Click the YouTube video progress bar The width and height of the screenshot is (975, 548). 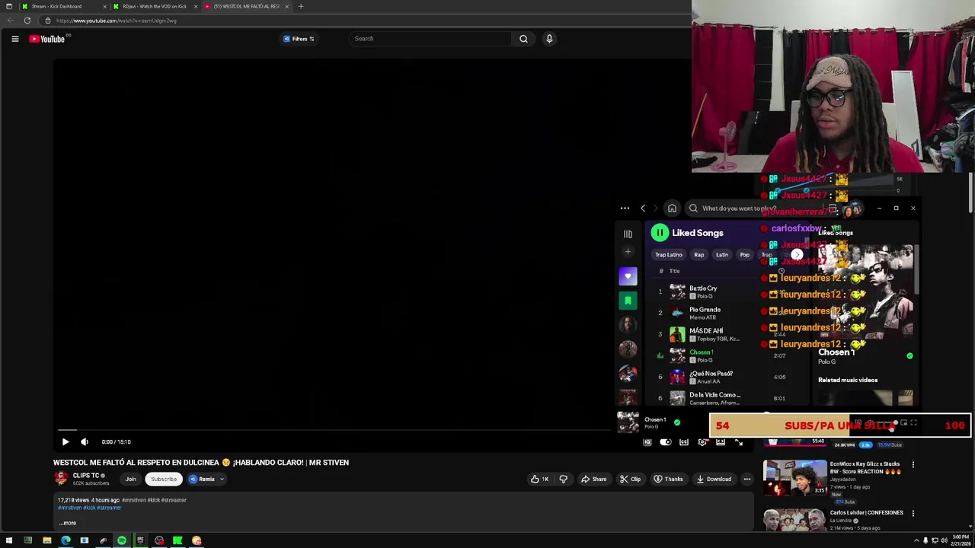(x=335, y=430)
